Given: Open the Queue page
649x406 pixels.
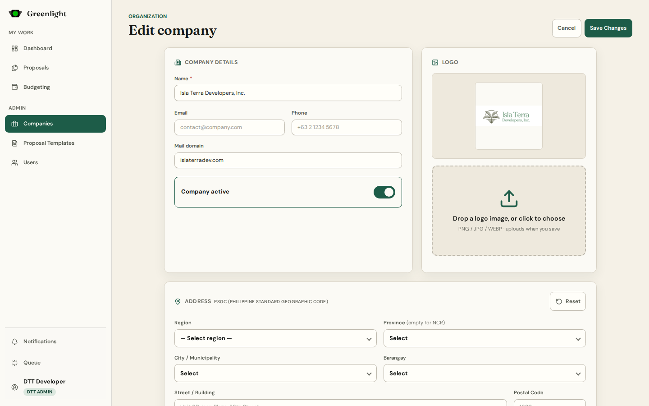Looking at the screenshot, I should pos(55,363).
